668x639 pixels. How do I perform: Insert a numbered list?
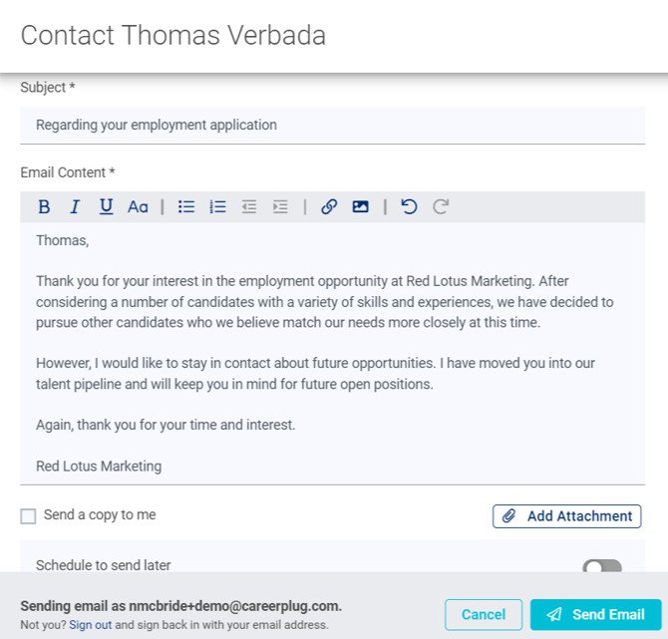(217, 207)
